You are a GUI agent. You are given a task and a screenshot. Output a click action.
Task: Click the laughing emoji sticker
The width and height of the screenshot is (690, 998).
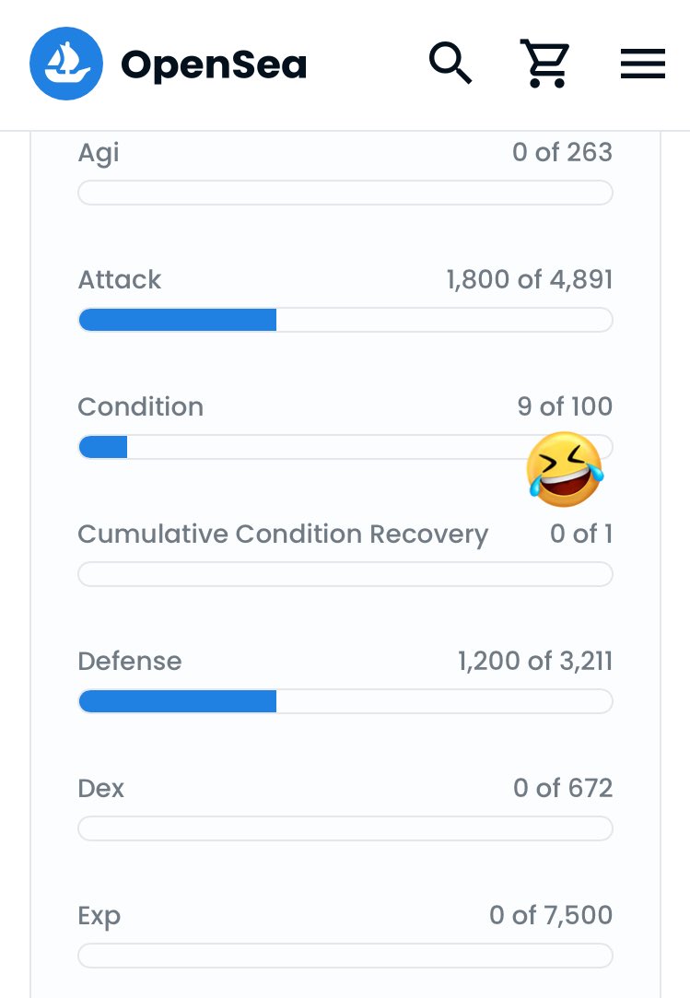564,470
